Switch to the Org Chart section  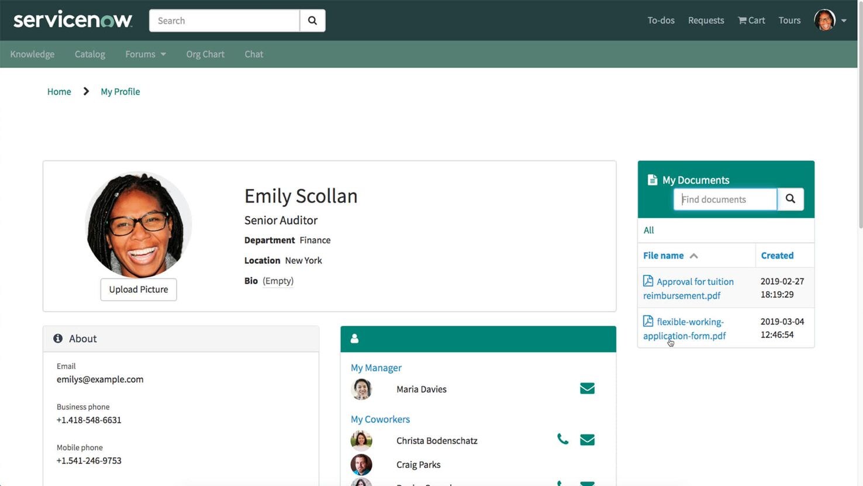point(205,54)
